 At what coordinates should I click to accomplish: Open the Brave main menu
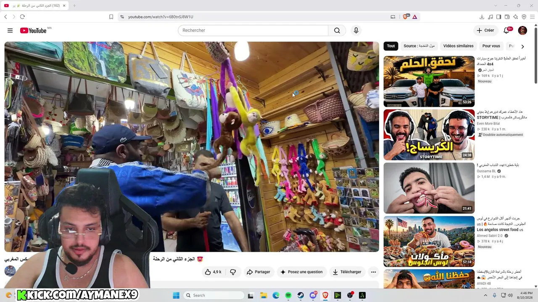click(532, 17)
